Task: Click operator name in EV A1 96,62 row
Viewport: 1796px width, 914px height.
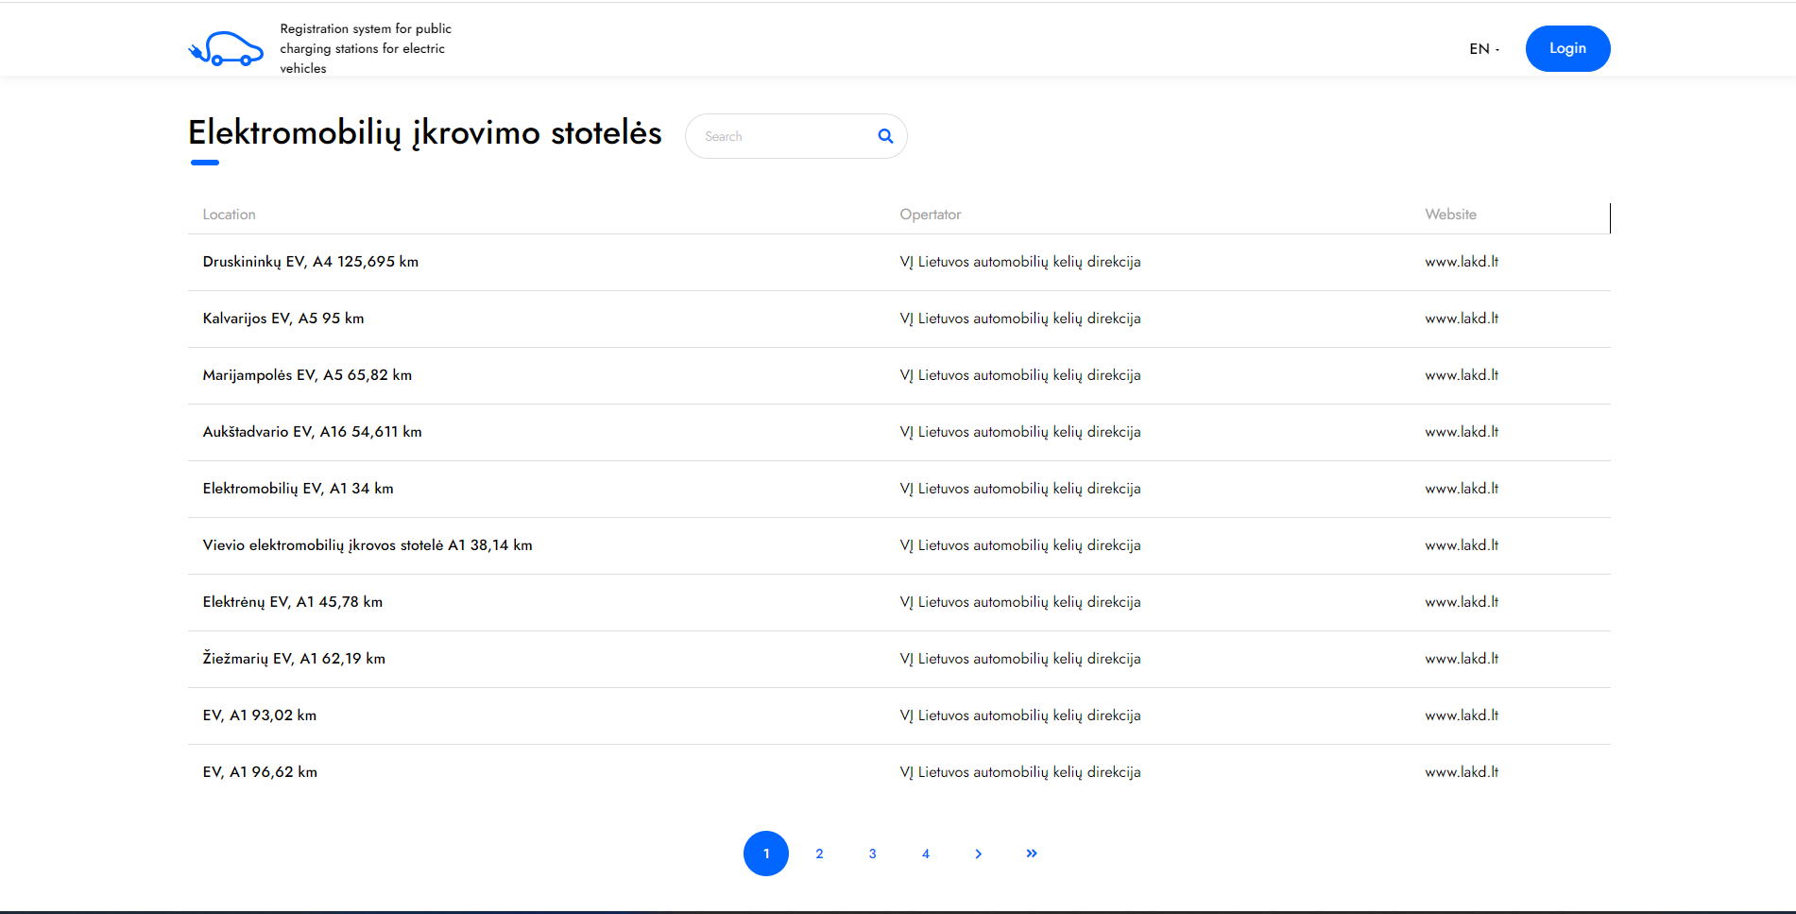Action: 1020,772
